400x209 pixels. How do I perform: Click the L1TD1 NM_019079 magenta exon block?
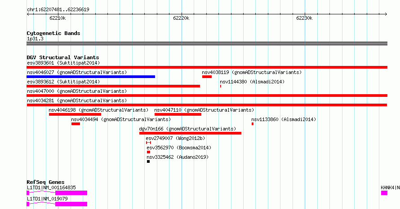(x=71, y=204)
